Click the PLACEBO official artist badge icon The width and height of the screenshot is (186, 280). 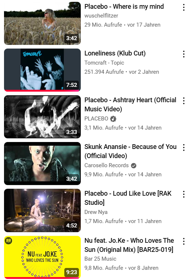pos(113,119)
